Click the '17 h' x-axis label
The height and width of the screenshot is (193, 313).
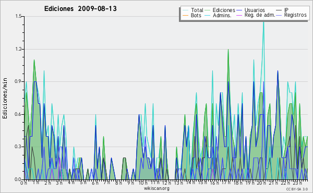(x=226, y=183)
